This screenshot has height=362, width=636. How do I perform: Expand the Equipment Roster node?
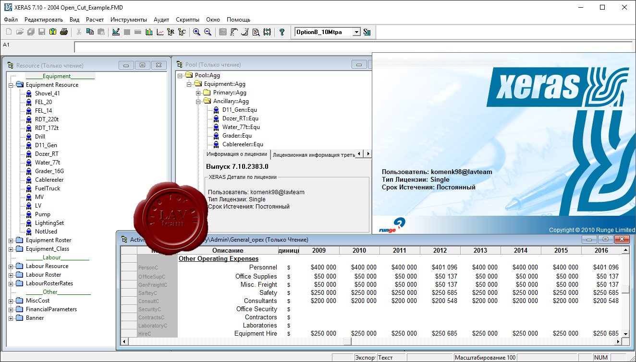pyautogui.click(x=11, y=240)
